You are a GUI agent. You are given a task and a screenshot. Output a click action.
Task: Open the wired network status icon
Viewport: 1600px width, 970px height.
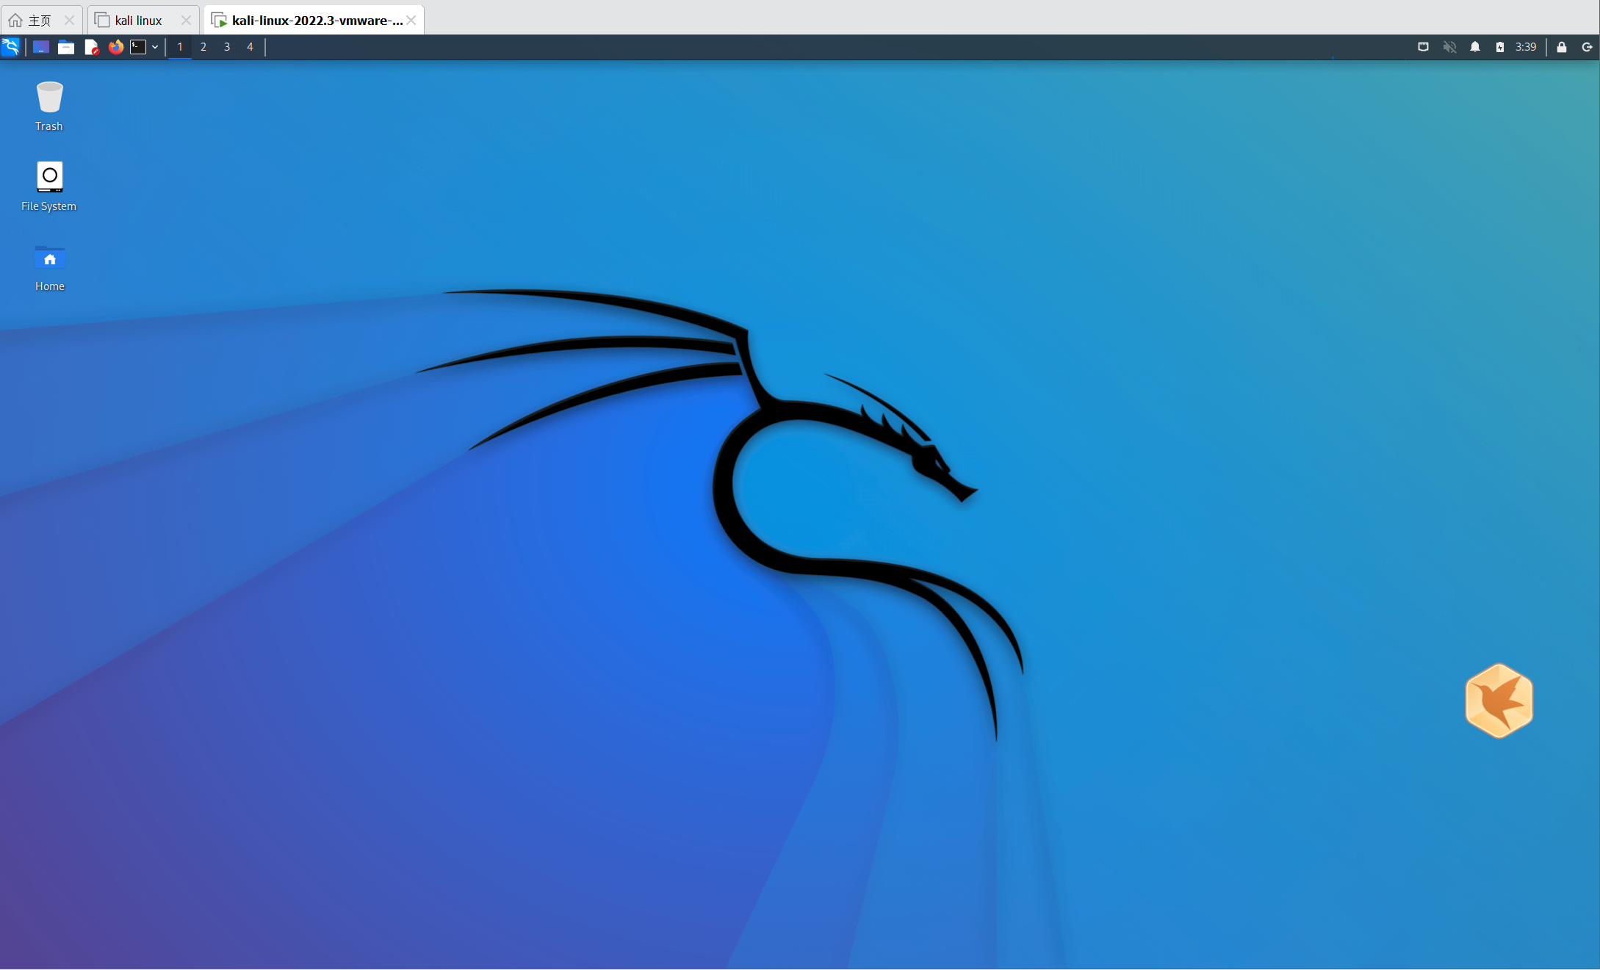pyautogui.click(x=1424, y=47)
